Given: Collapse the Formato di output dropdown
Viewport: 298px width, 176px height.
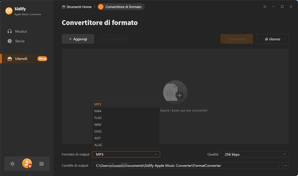Looking at the screenshot, I should (126, 154).
